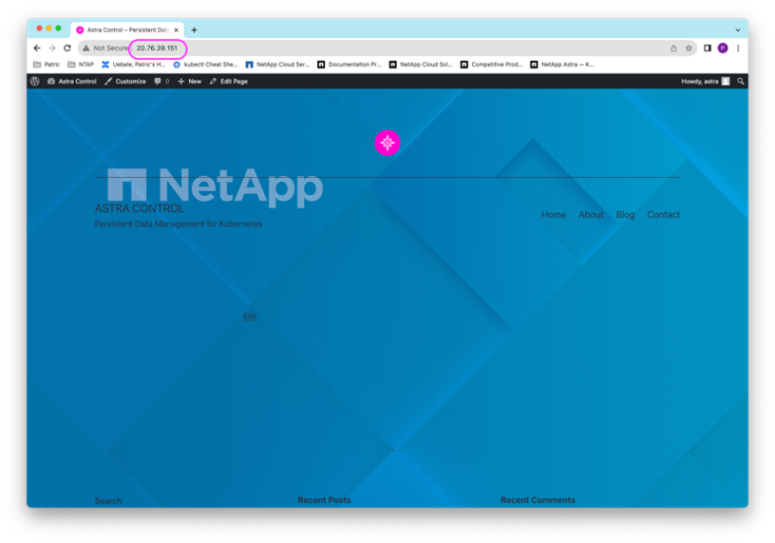Go to the Home navigation link
This screenshot has height=543, width=775.
pyautogui.click(x=554, y=215)
